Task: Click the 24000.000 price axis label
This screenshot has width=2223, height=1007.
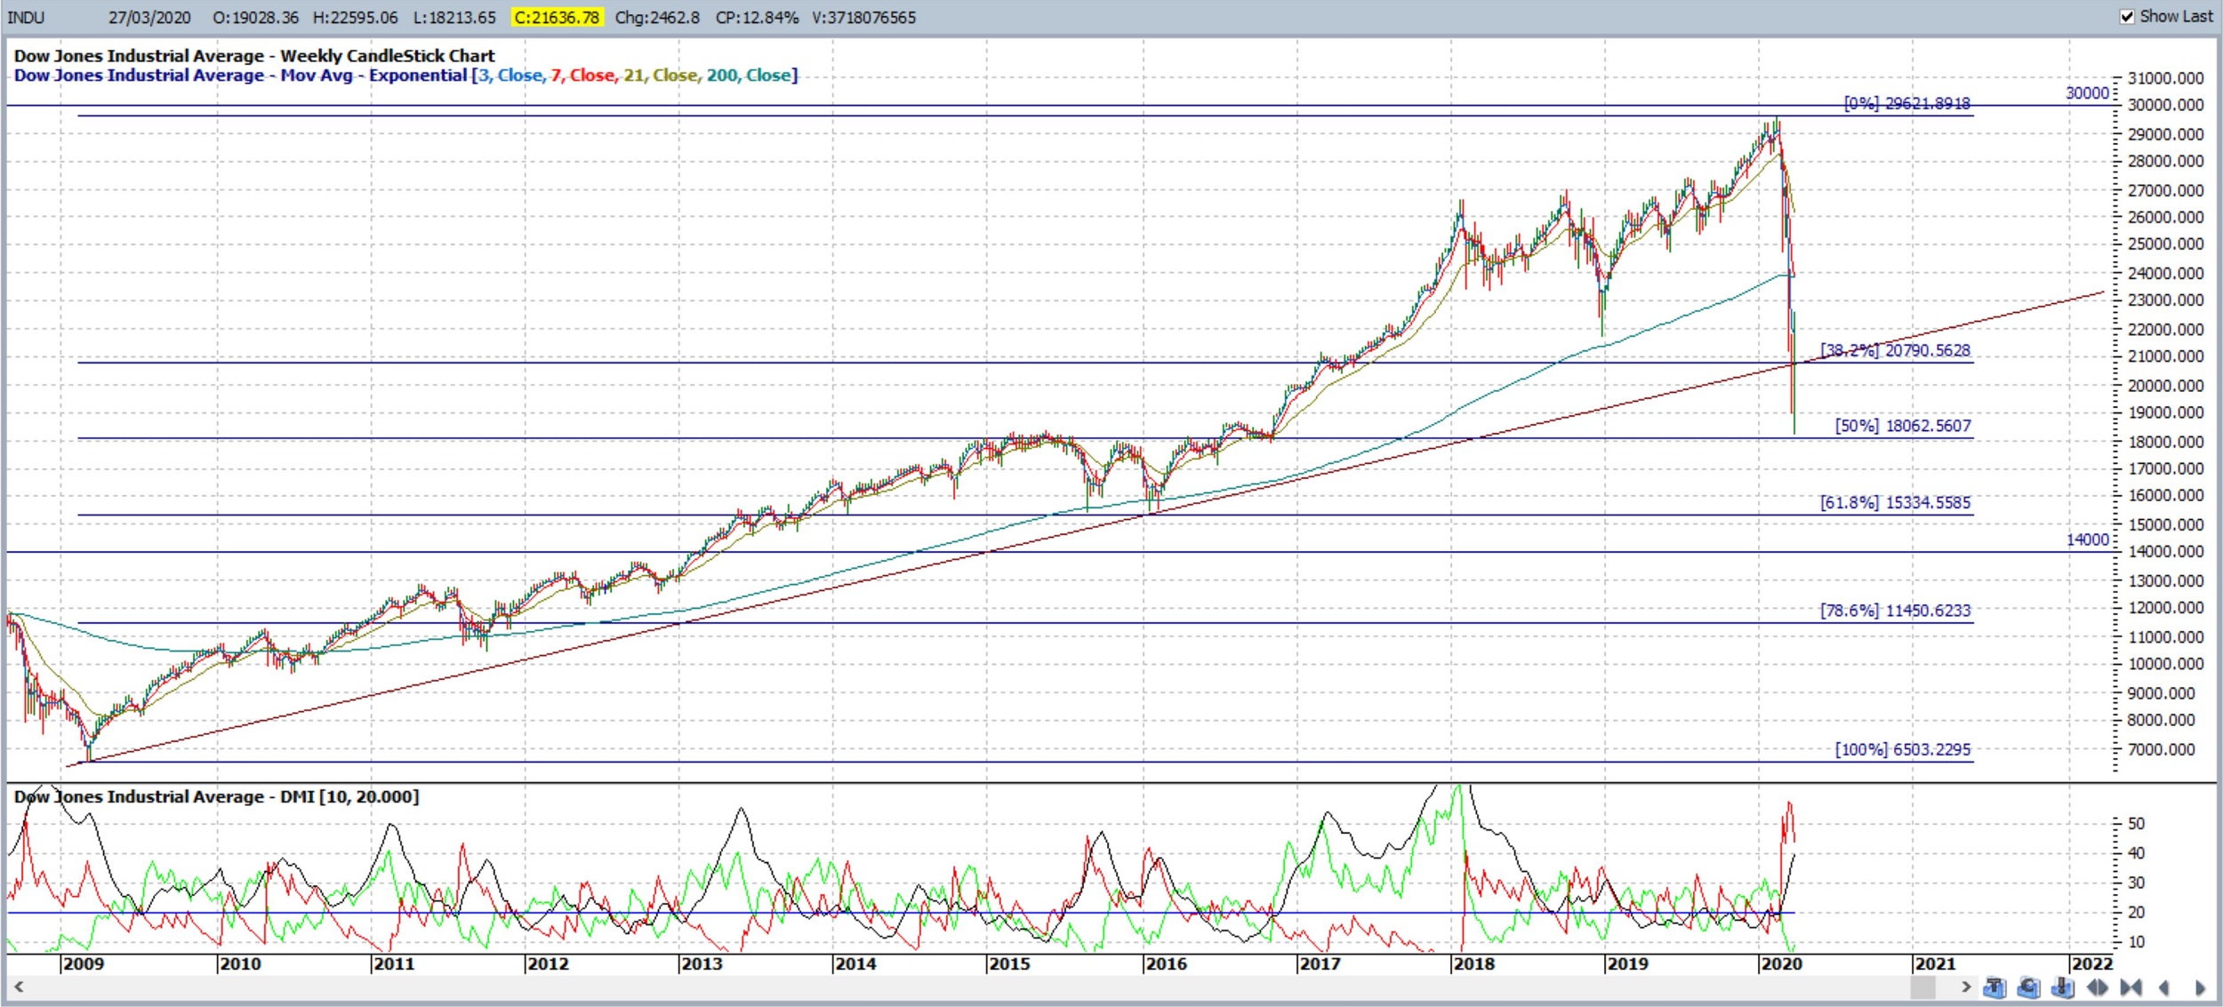Action: pyautogui.click(x=2166, y=274)
